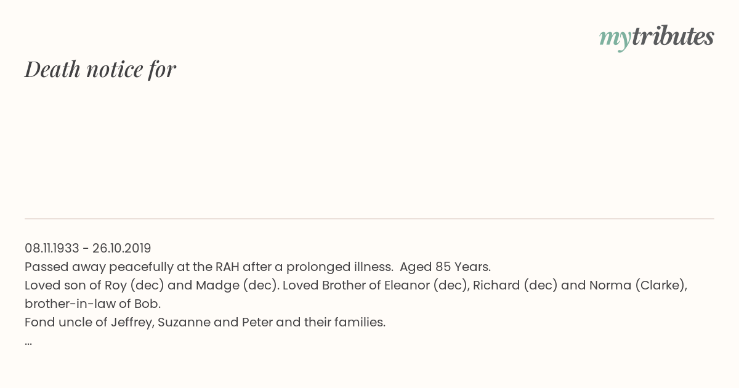Click the name "Norma (Clarke)"

point(638,286)
